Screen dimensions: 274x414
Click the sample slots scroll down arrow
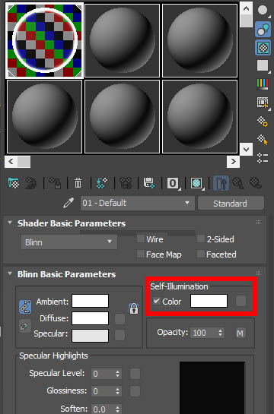pyautogui.click(x=246, y=150)
